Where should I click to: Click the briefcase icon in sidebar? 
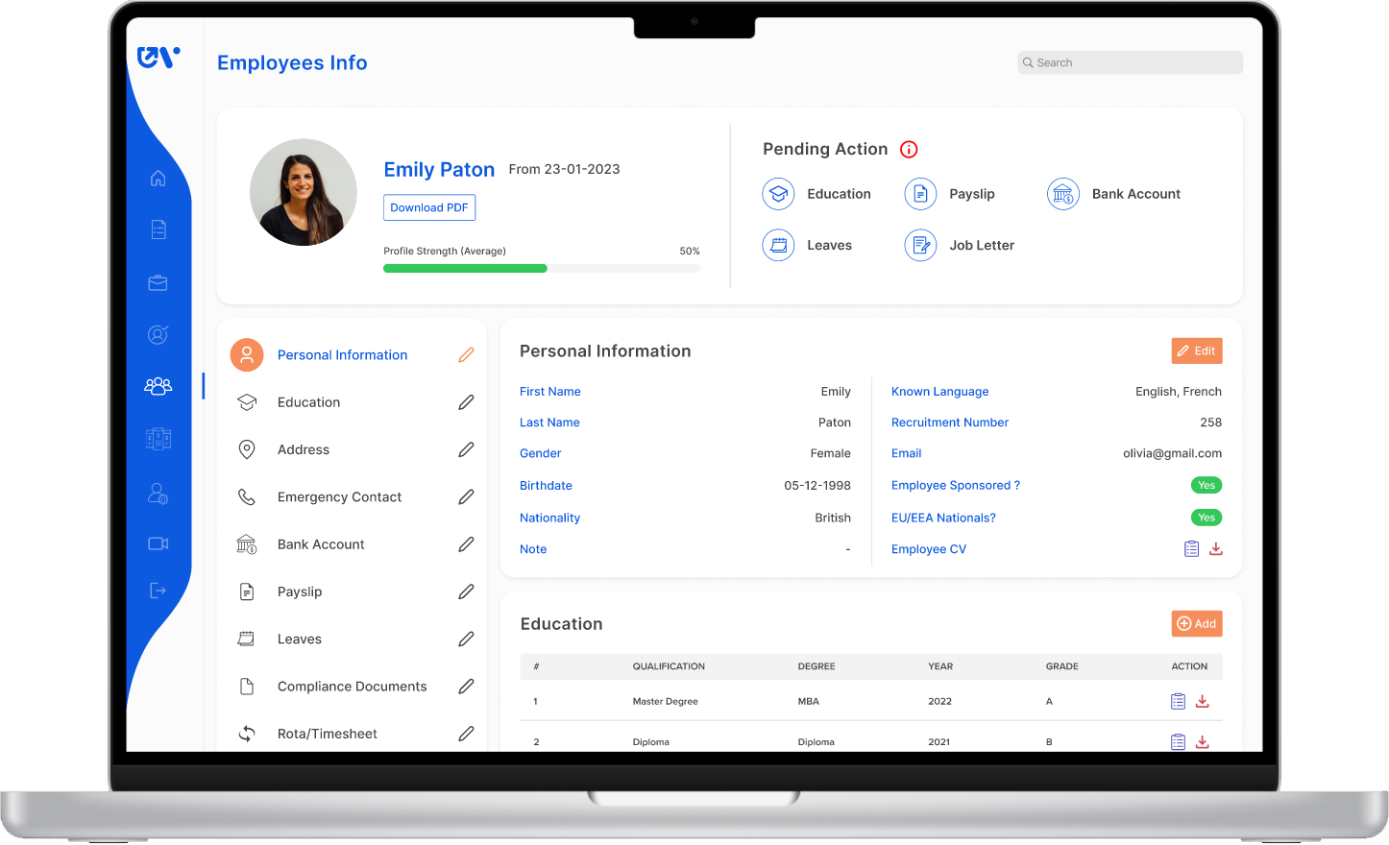(x=158, y=283)
